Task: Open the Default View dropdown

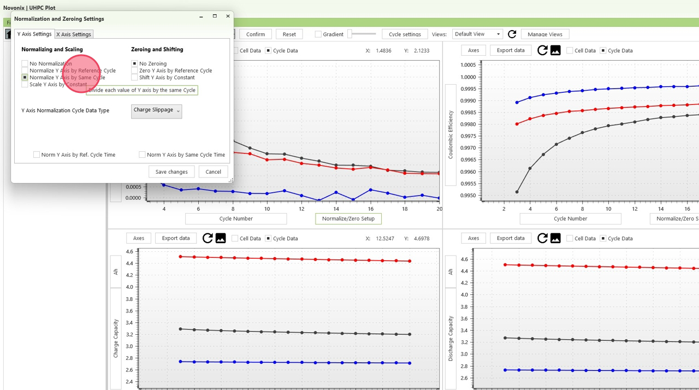Action: [477, 34]
